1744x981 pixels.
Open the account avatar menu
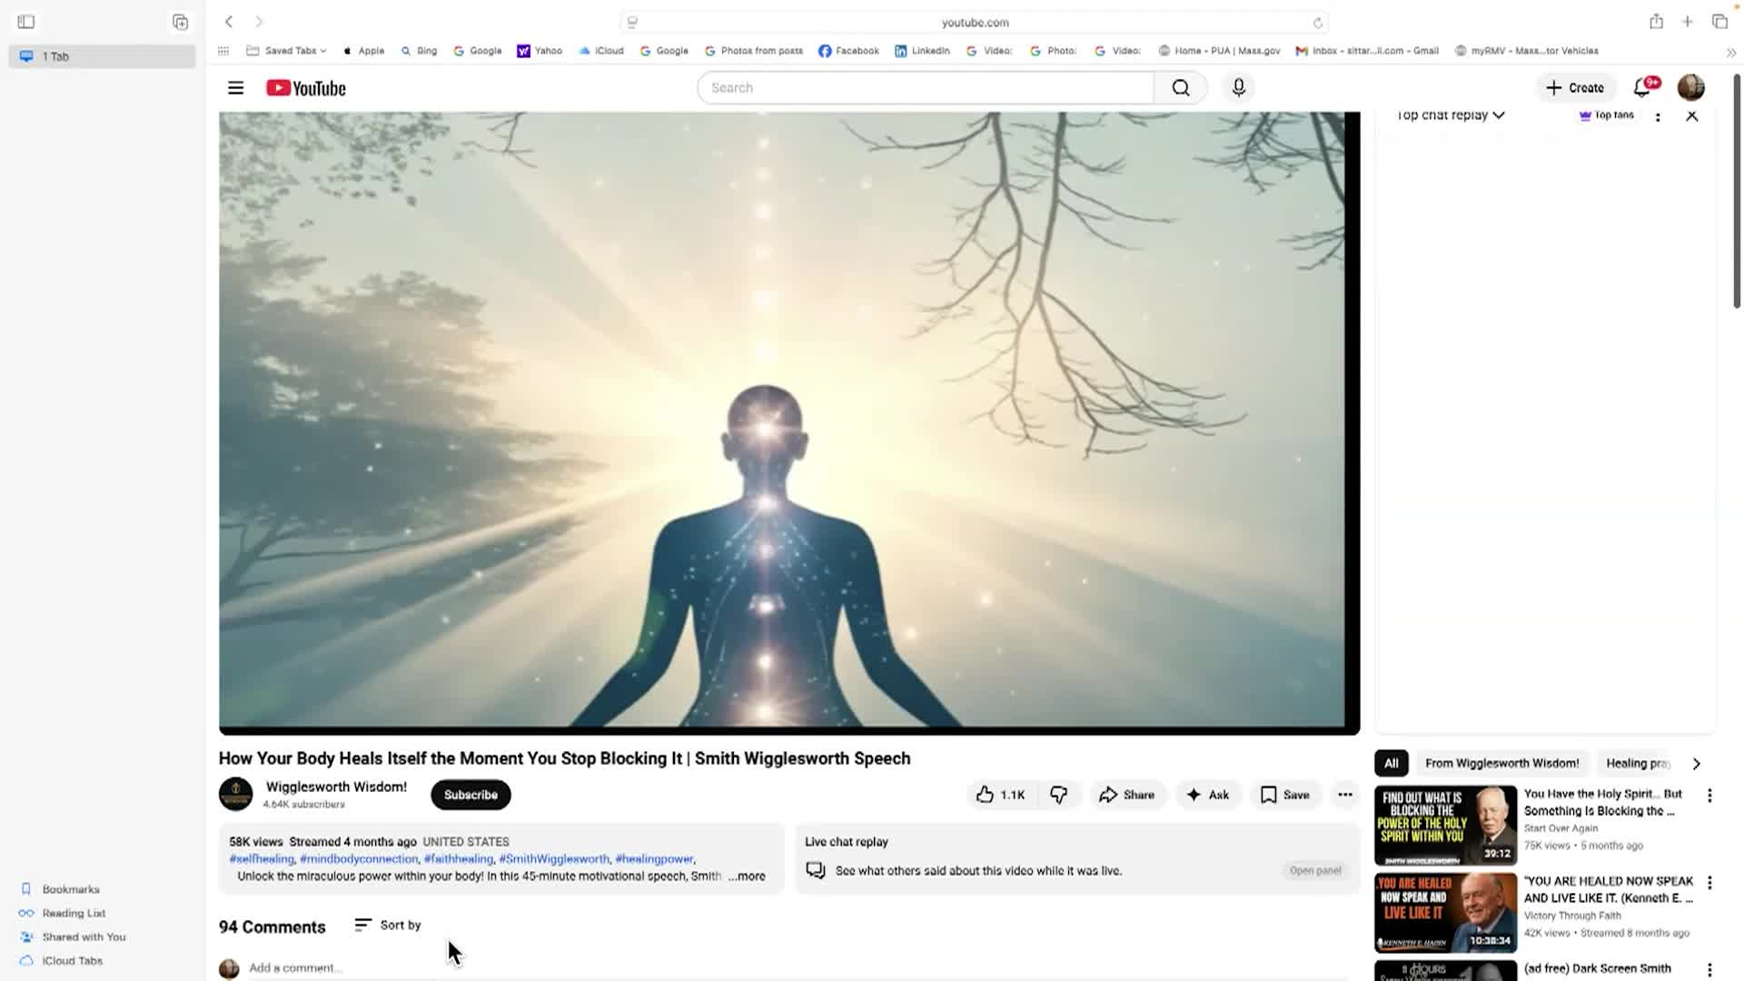click(x=1690, y=88)
